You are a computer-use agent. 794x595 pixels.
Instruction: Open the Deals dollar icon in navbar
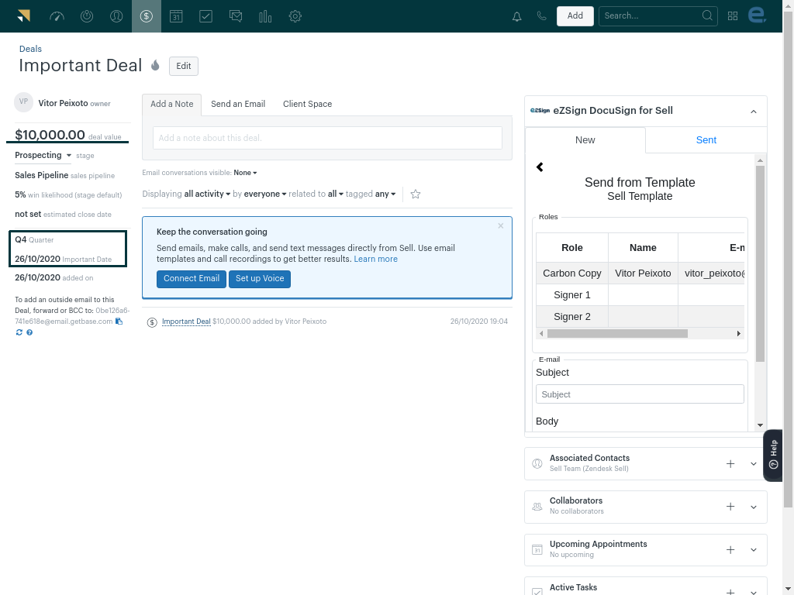coord(146,15)
